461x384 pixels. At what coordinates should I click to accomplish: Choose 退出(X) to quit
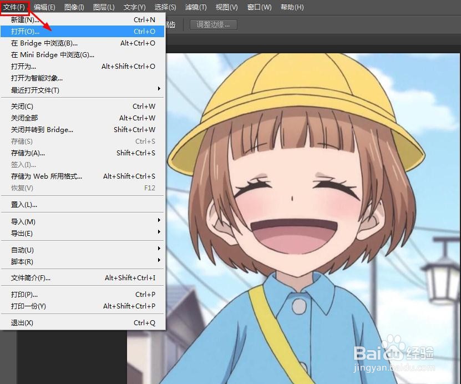pos(82,323)
